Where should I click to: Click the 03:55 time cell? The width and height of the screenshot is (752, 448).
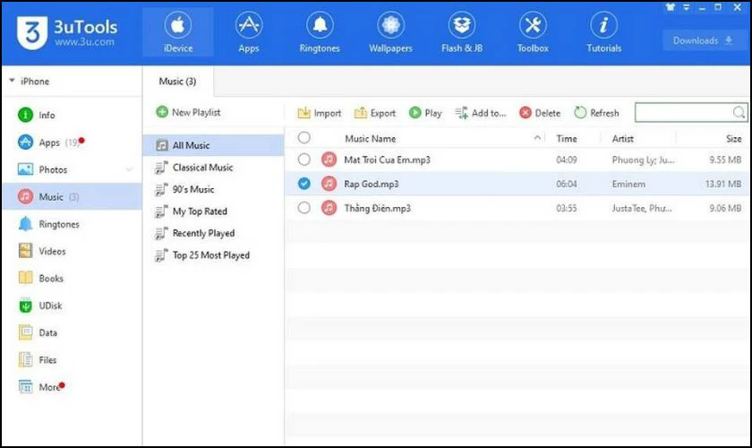(x=567, y=208)
